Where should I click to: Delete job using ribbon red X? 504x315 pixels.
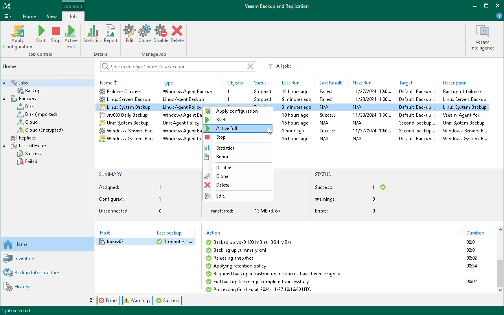(177, 34)
